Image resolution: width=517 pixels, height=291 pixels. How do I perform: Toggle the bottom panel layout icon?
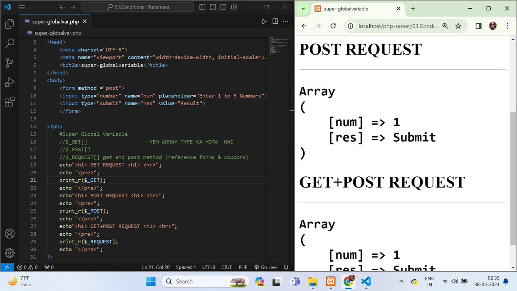213,7
